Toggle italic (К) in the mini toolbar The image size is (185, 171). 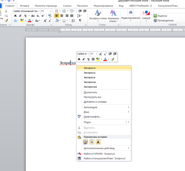[x=84, y=59]
